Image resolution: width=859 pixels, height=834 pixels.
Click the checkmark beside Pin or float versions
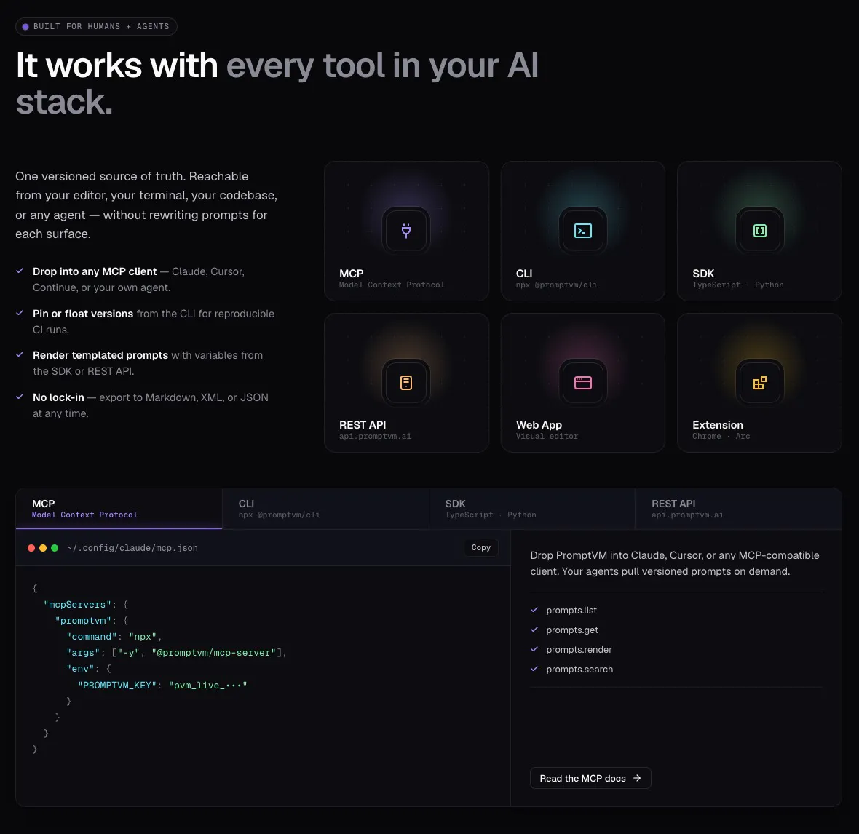[20, 313]
